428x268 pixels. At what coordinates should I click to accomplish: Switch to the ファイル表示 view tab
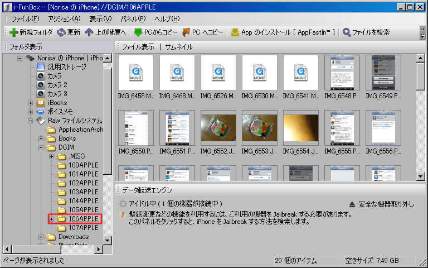pyautogui.click(x=138, y=47)
